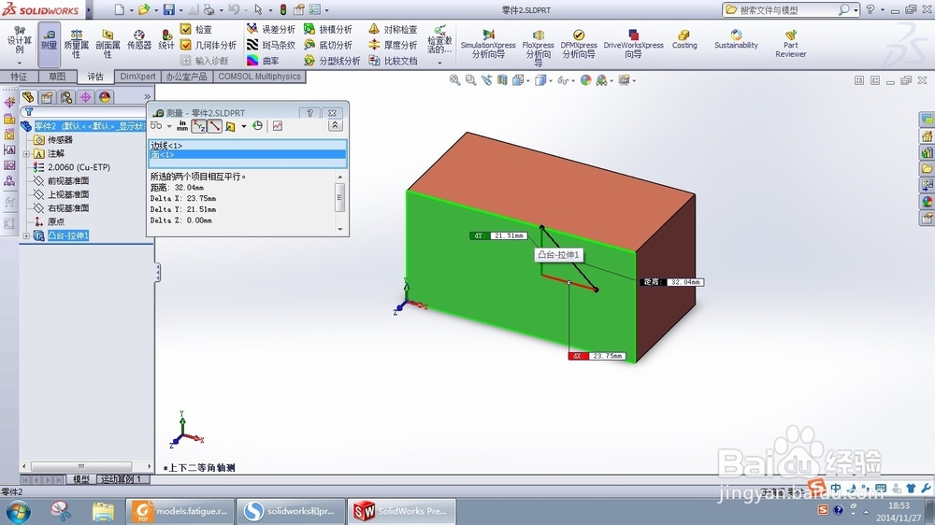Screen dimensions: 935x525
Task: Select 2.0060 (Cu-ETP) material item
Action: (x=72, y=167)
